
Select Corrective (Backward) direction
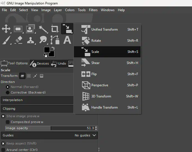click(x=8, y=92)
